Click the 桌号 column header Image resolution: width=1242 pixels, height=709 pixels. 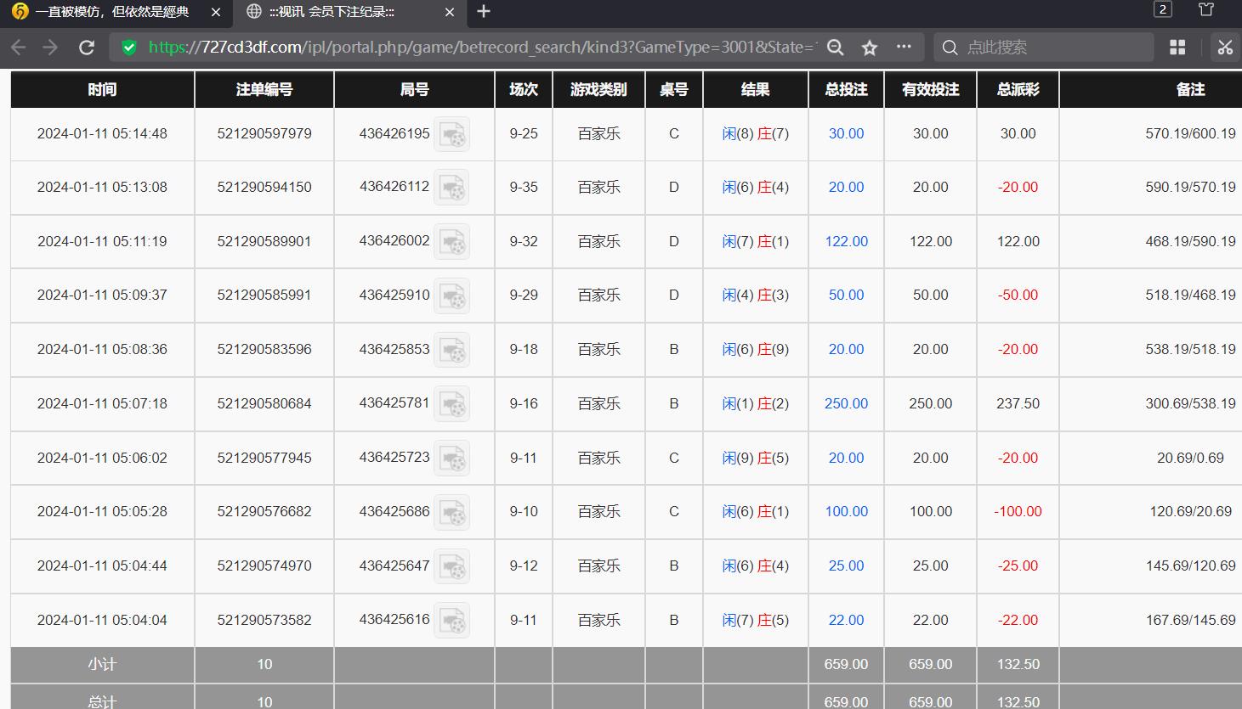[674, 89]
